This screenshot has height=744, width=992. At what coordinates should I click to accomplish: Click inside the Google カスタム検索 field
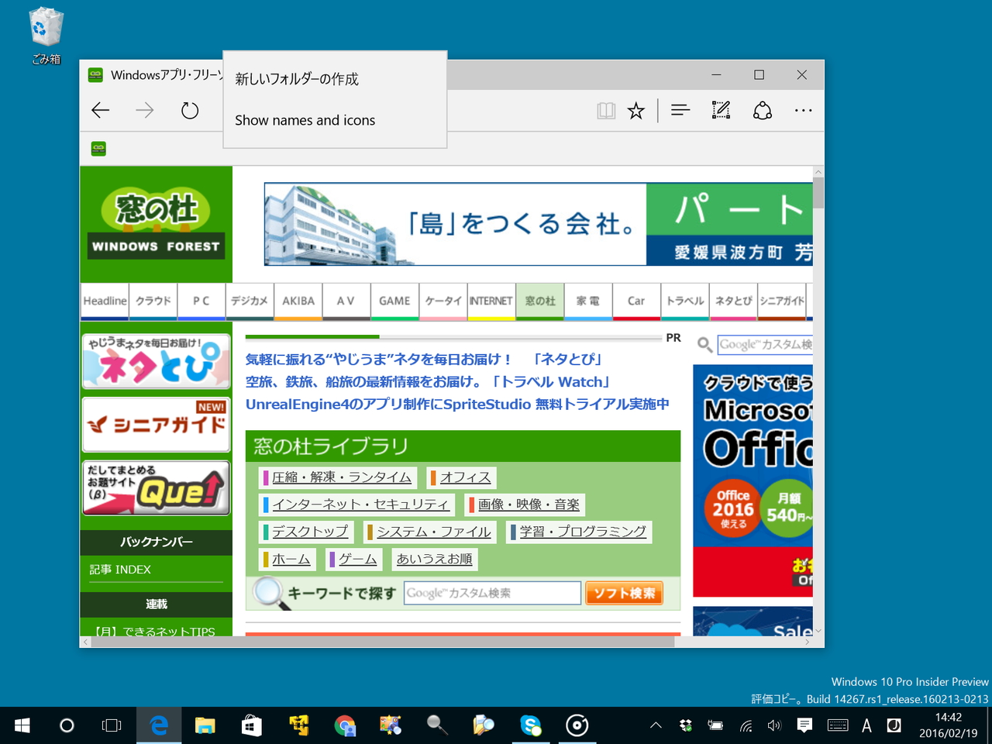(491, 593)
